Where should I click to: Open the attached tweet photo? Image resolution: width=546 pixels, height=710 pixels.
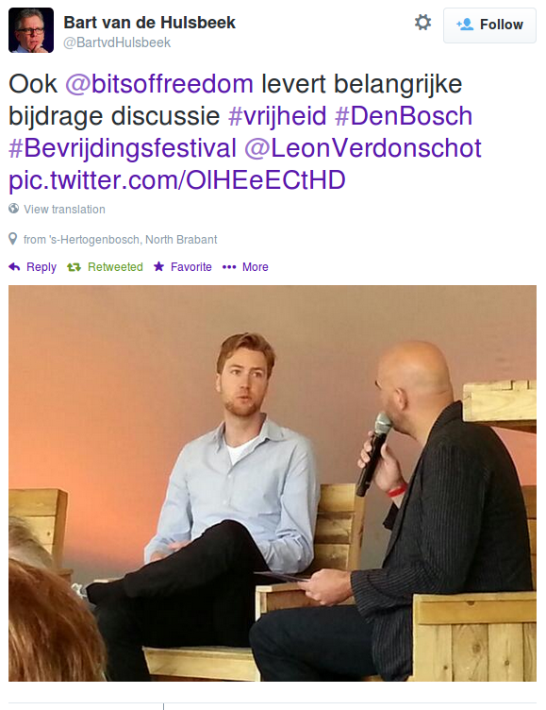273,483
